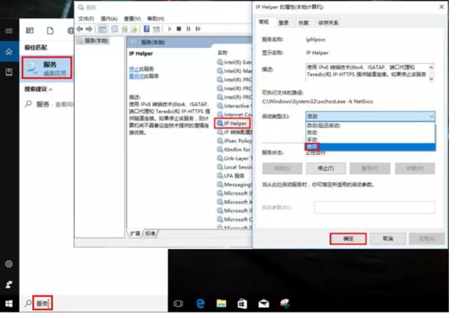Select the IP Helper service row
This screenshot has width=458, height=318.
click(x=233, y=124)
